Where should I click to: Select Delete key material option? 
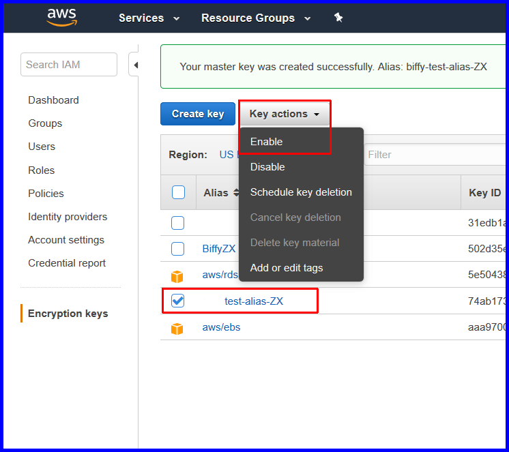pyautogui.click(x=295, y=243)
